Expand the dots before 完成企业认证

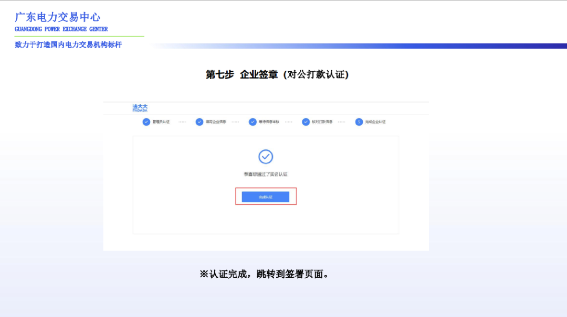341,122
